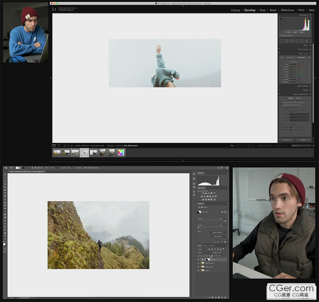Expand the Tone Curve panel
The image size is (319, 302).
(x=303, y=49)
